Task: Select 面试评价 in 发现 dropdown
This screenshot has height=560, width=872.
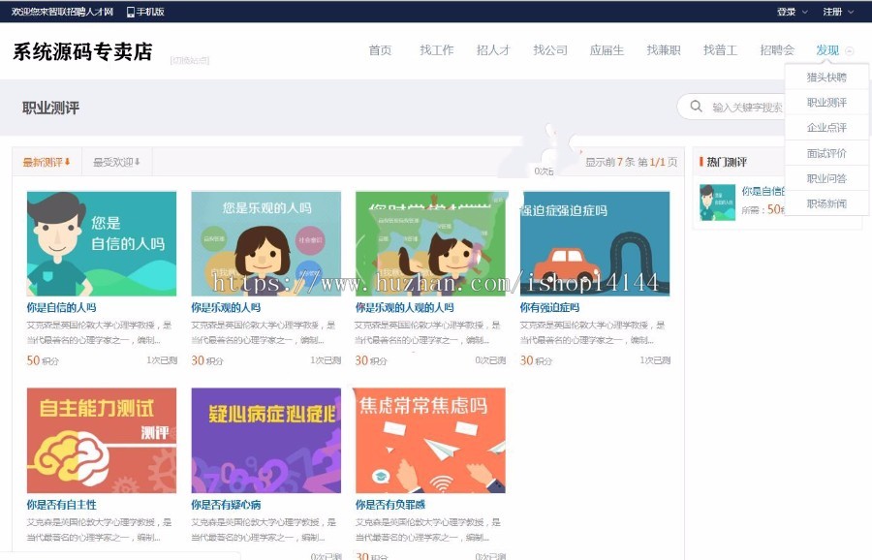Action: click(826, 153)
